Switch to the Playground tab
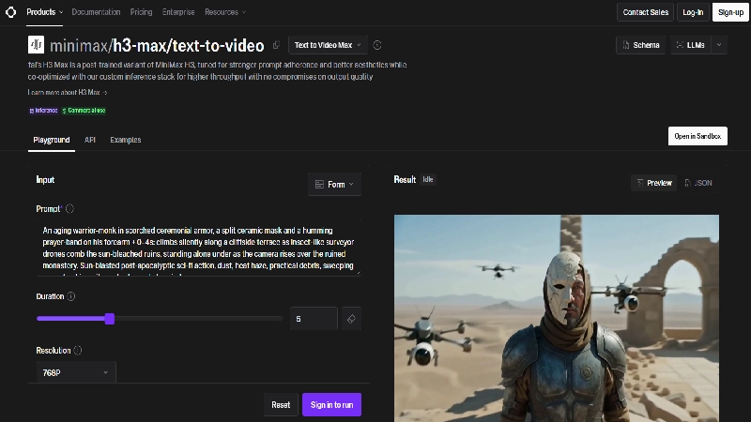 click(52, 140)
